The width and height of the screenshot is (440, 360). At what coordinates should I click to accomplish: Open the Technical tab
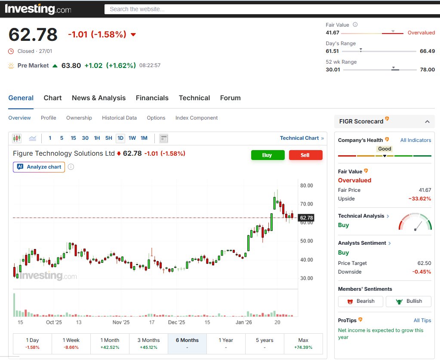coord(194,98)
